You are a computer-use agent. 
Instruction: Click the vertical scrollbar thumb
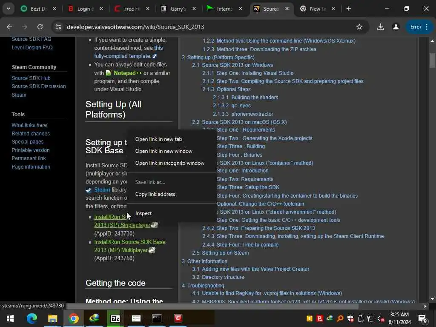click(x=432, y=60)
